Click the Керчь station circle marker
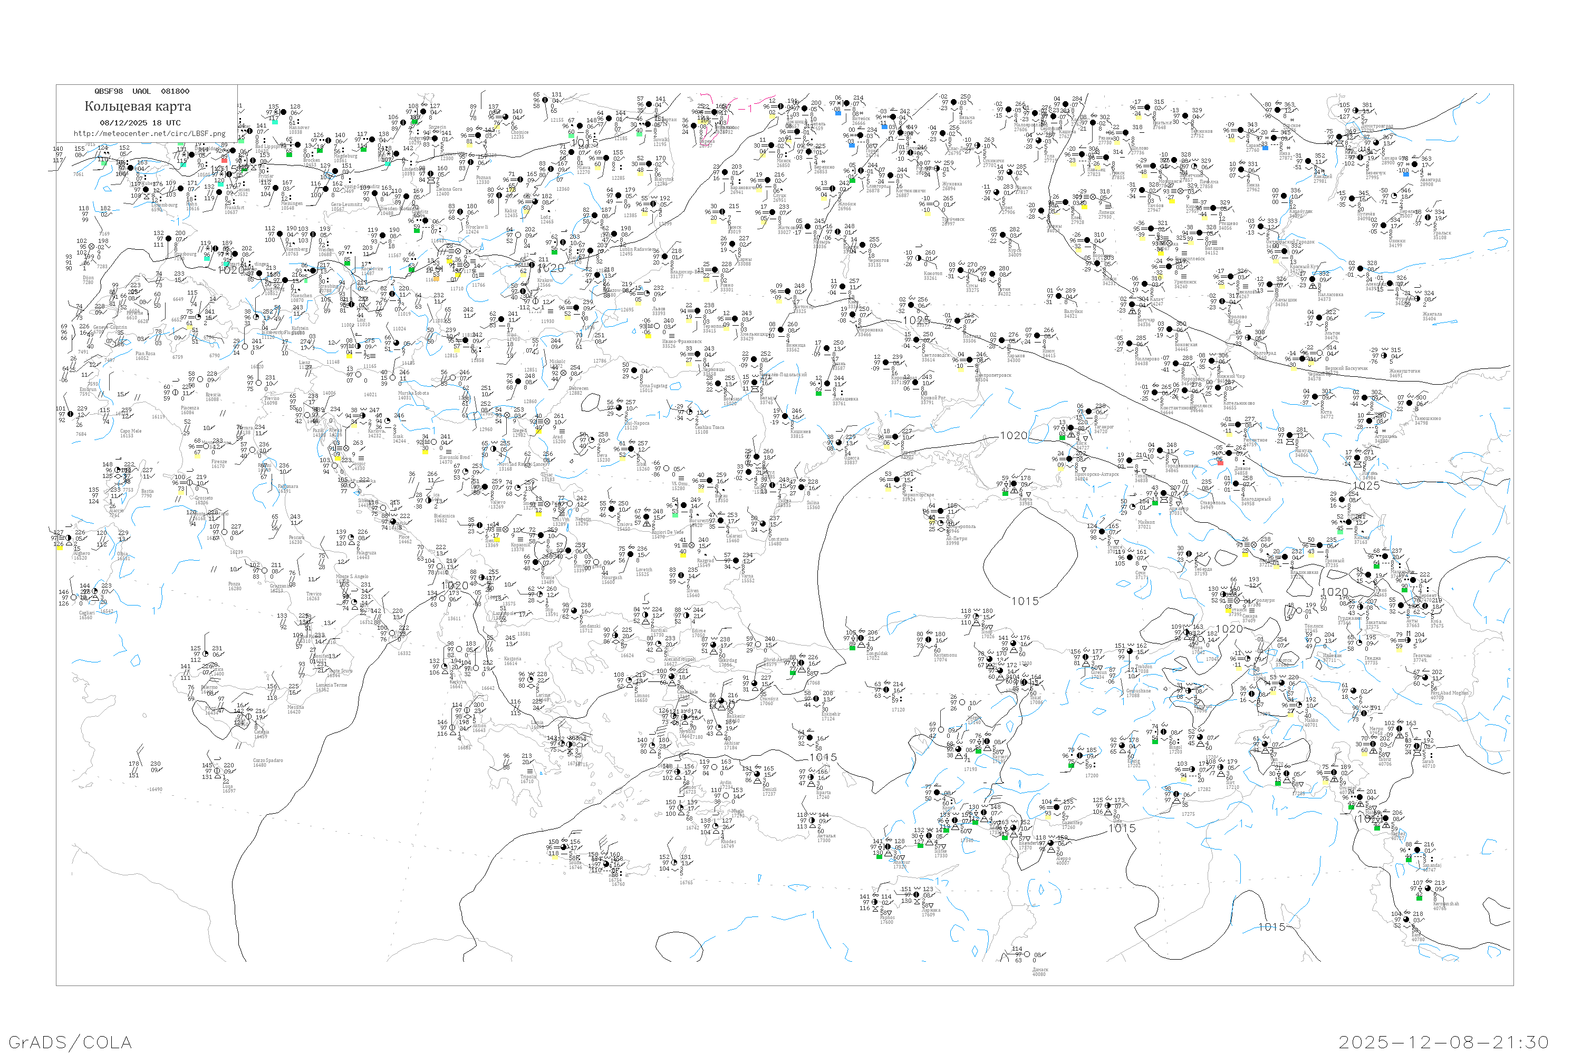Screen dimensions: 1582x1054 pos(1014,483)
